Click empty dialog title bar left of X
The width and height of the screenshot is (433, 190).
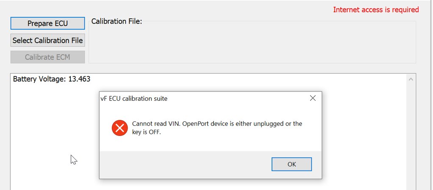click(238, 99)
